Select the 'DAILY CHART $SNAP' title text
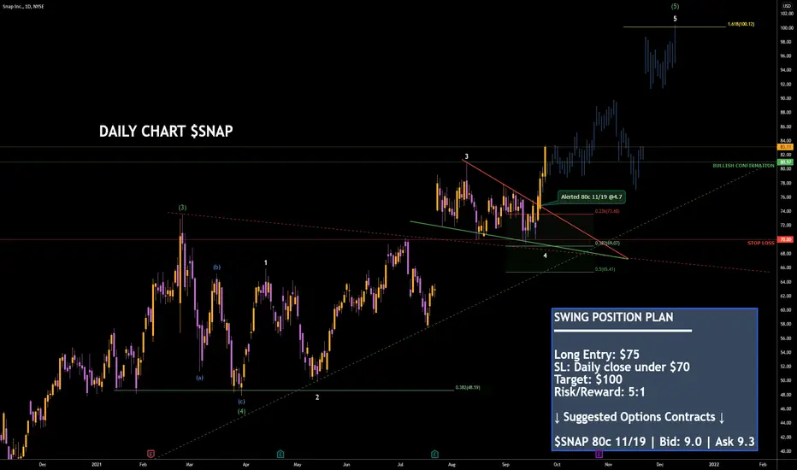This screenshot has width=797, height=470. coord(166,131)
